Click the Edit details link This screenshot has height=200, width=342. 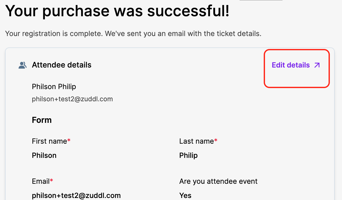tap(291, 65)
